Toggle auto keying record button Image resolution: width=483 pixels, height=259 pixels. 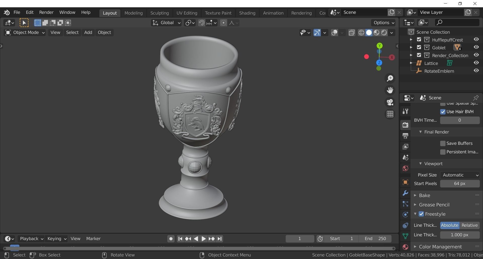[x=171, y=239]
